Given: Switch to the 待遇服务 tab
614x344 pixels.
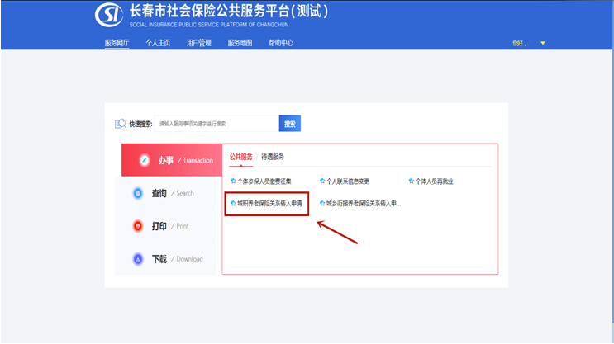Looking at the screenshot, I should (273, 157).
